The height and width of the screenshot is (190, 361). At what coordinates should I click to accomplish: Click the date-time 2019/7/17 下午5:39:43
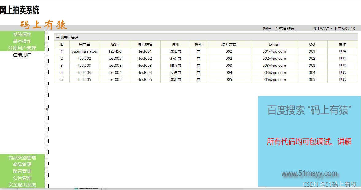(334, 28)
